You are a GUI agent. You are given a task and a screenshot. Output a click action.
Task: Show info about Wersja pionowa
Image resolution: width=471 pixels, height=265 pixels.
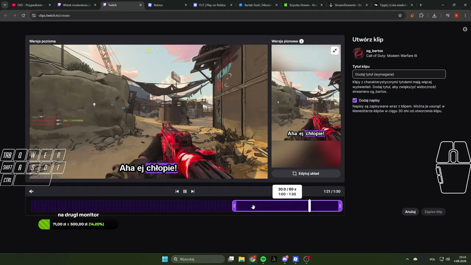(301, 41)
